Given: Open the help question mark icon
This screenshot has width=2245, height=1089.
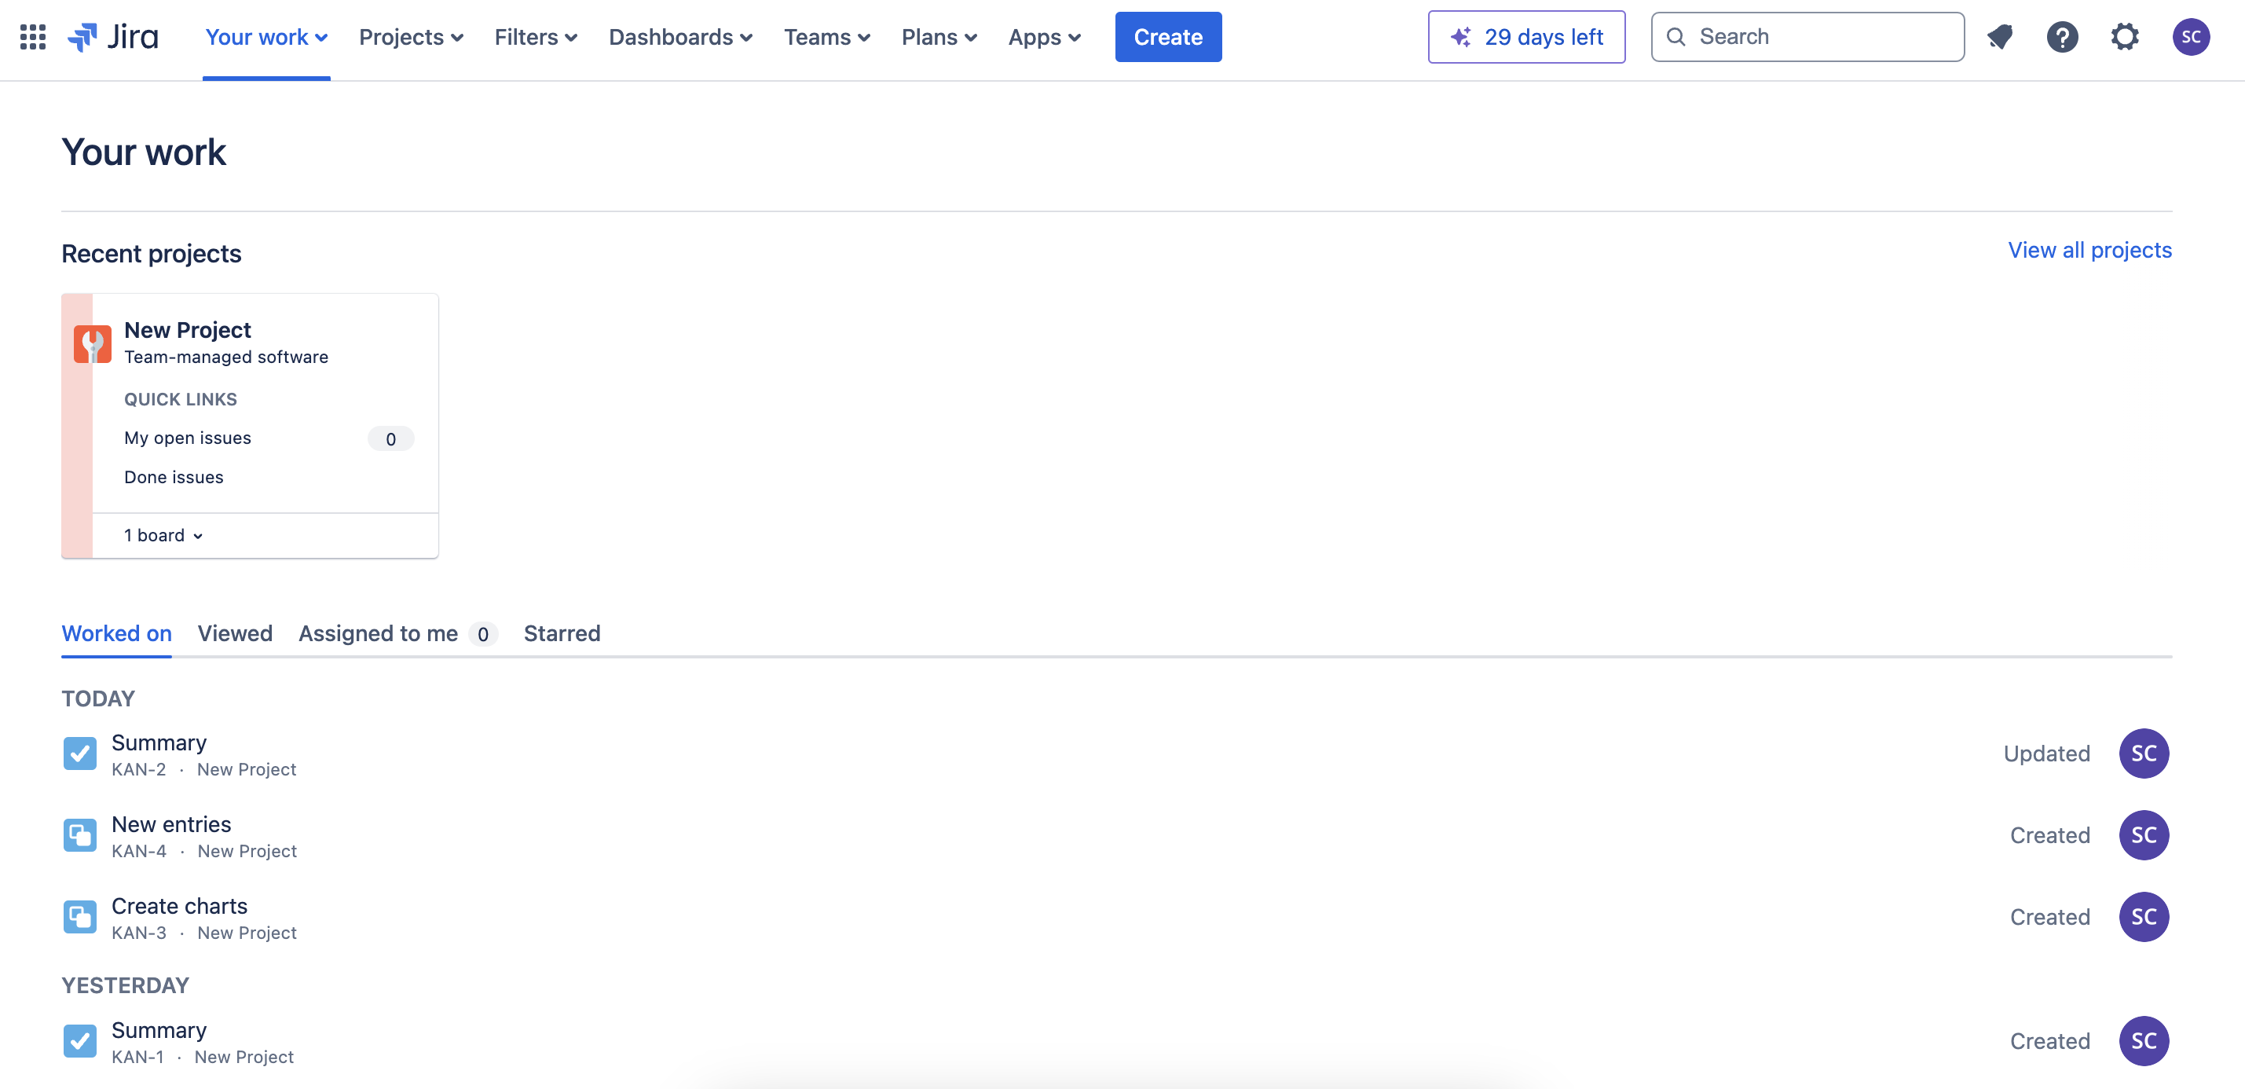Looking at the screenshot, I should coord(2062,37).
